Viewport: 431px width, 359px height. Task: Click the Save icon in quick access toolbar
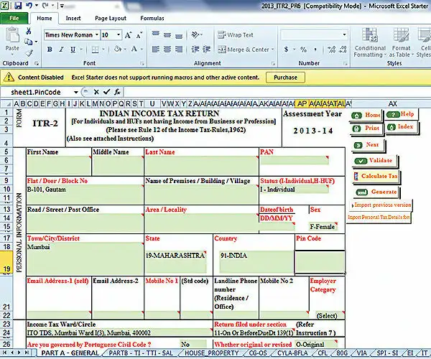click(x=18, y=6)
